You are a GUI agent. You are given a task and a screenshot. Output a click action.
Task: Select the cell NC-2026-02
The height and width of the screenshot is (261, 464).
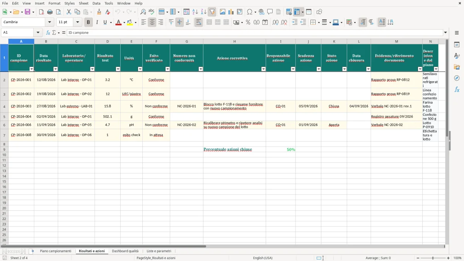186,125
